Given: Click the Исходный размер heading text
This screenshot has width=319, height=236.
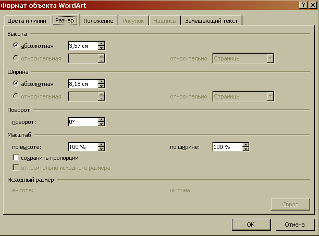Looking at the screenshot, I should [31, 180].
